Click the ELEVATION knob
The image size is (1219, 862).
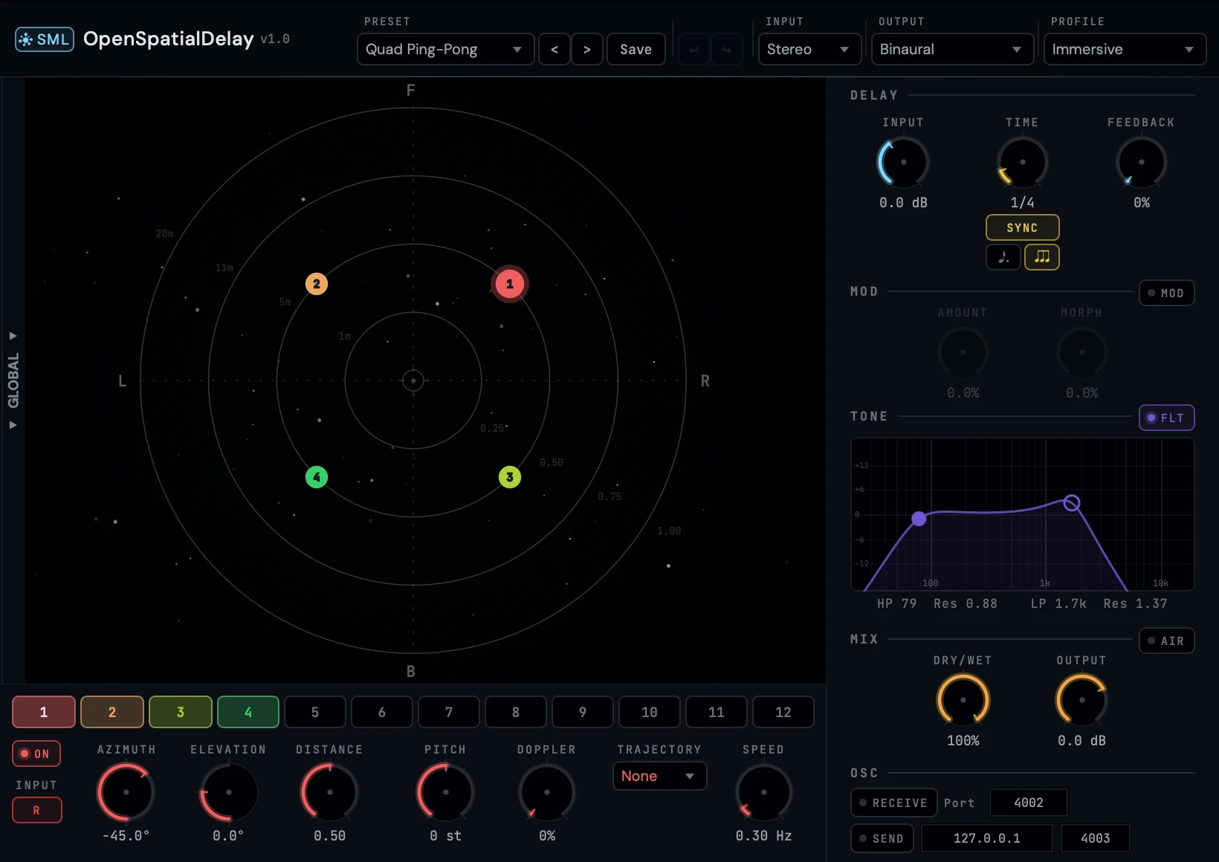pyautogui.click(x=229, y=792)
